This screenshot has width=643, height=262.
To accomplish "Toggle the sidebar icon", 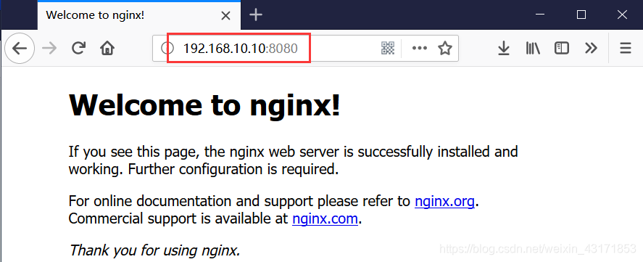I will 561,49.
